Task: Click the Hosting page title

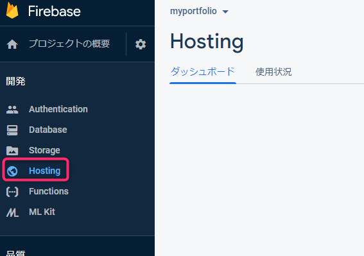Action: tap(207, 42)
